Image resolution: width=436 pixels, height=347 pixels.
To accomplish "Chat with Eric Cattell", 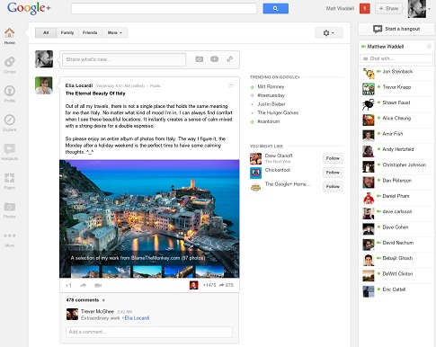I will click(396, 291).
